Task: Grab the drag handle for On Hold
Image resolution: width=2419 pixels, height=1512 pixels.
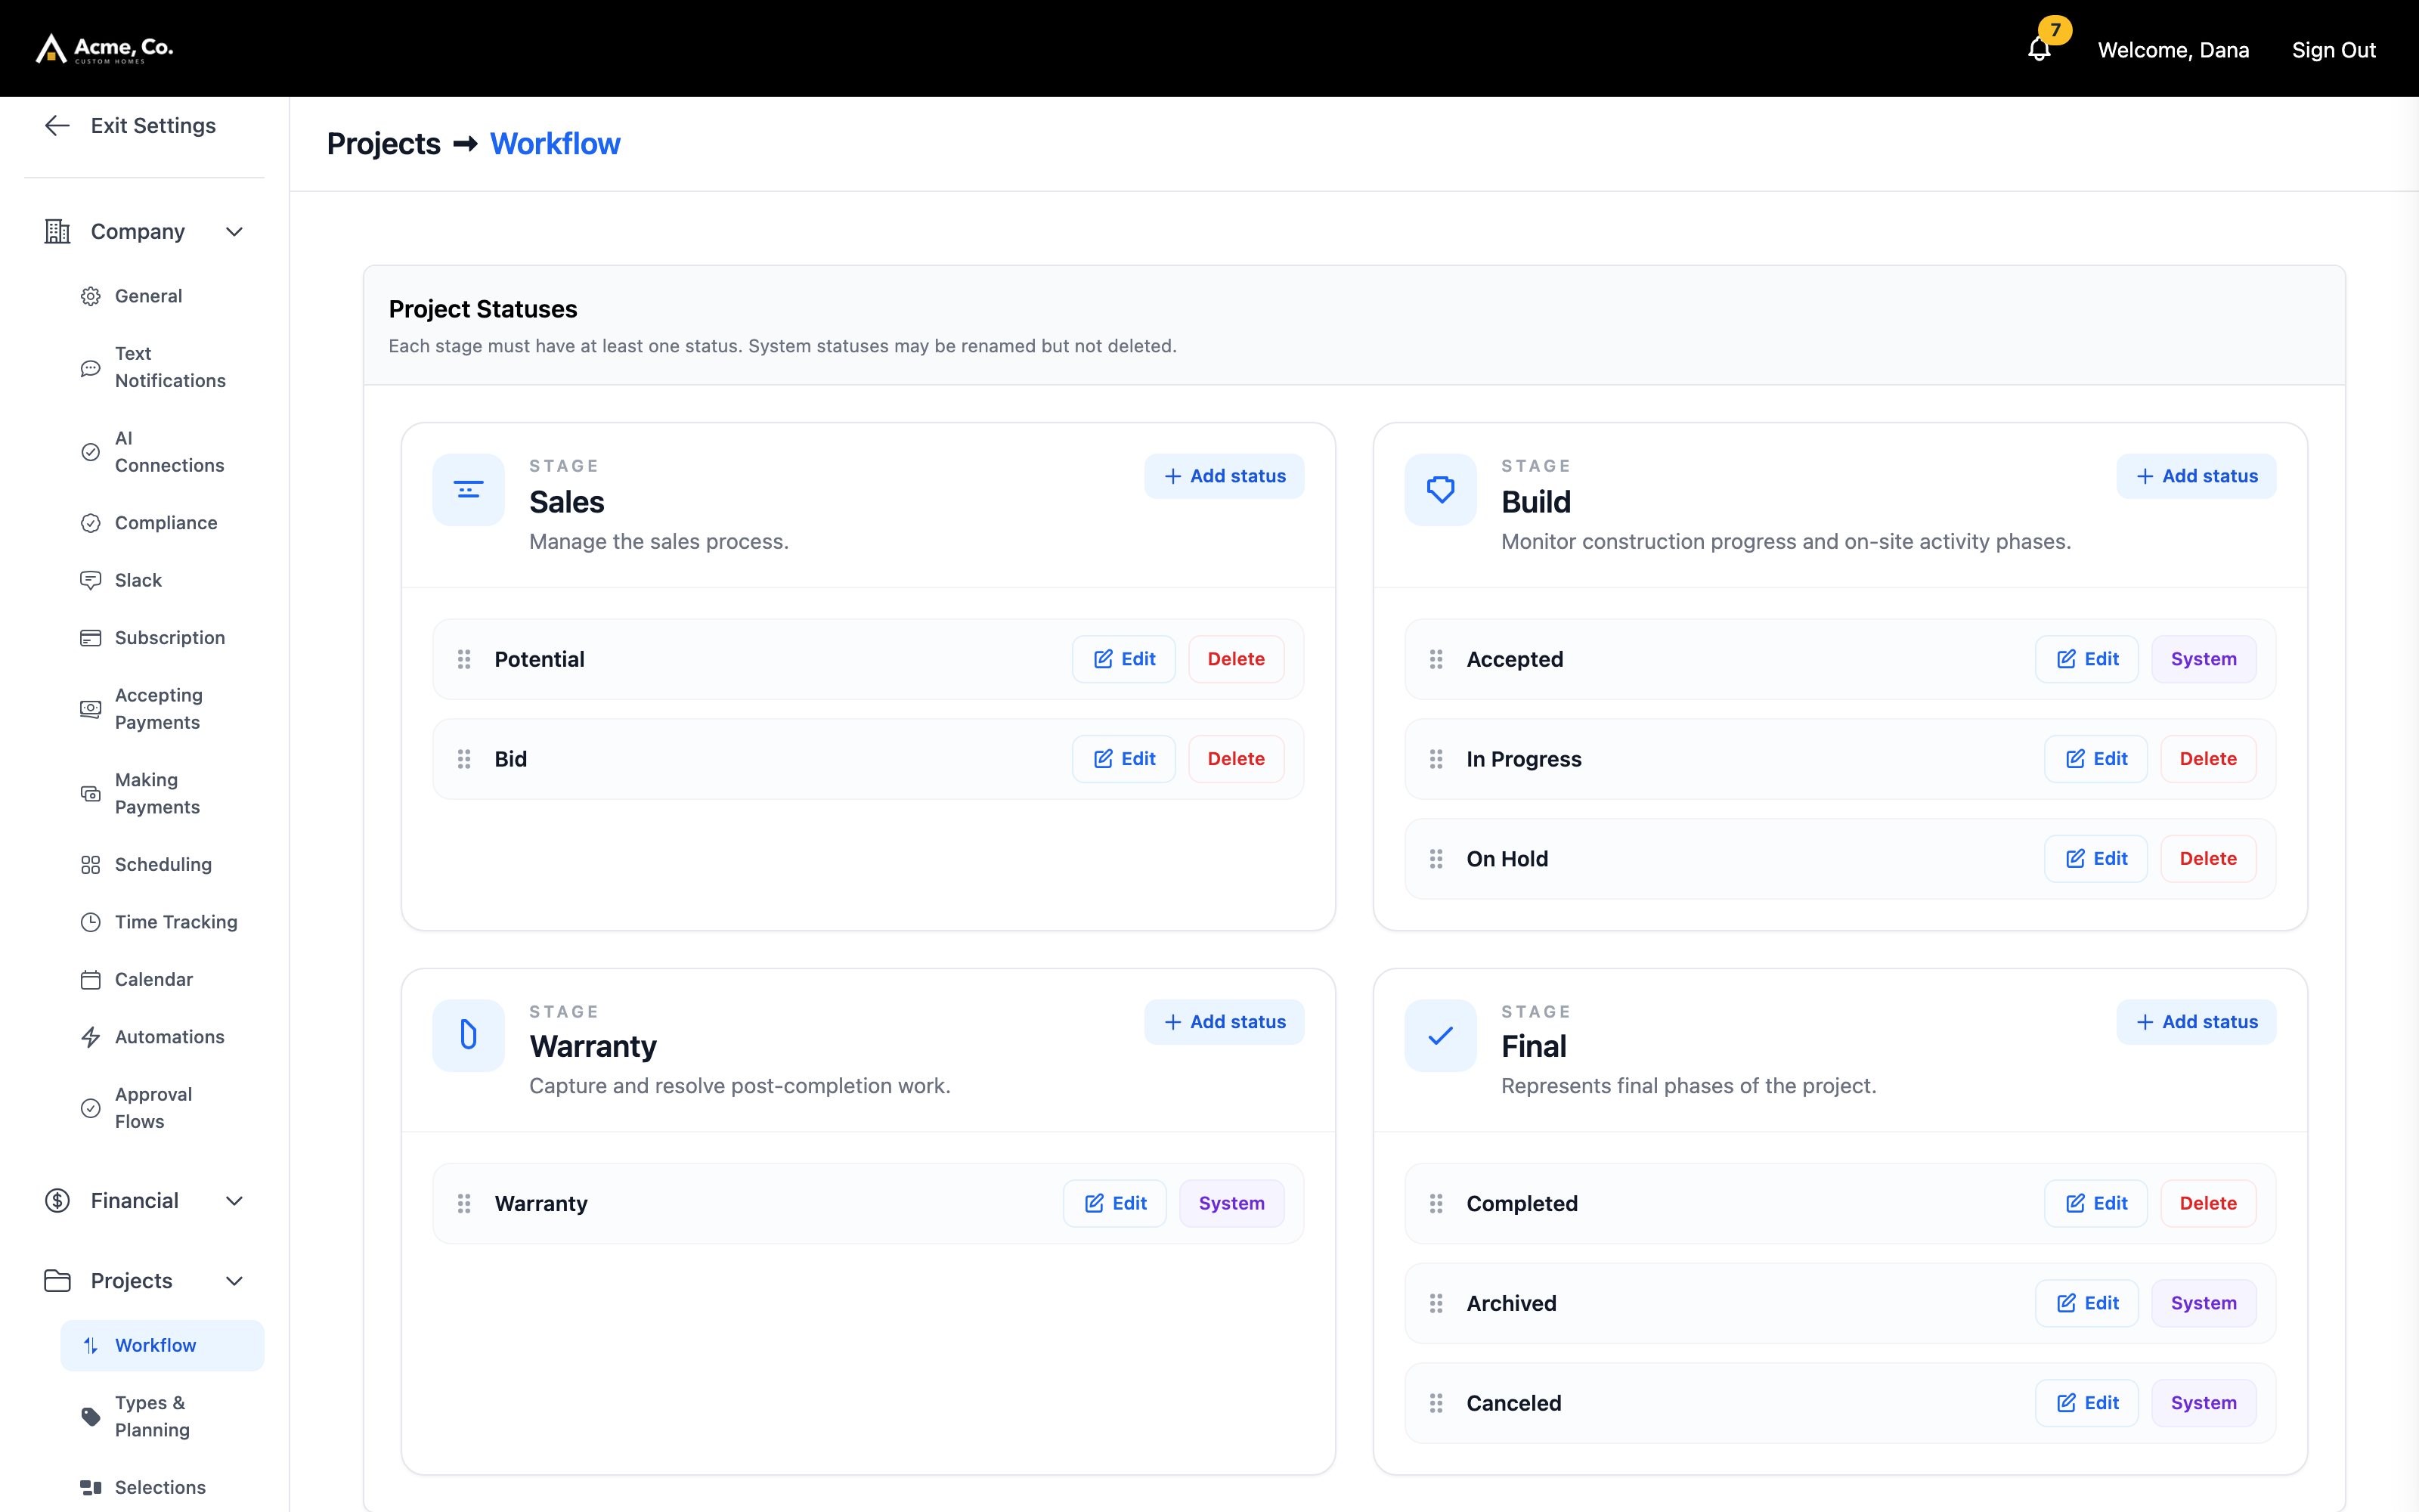Action: pyautogui.click(x=1436, y=859)
